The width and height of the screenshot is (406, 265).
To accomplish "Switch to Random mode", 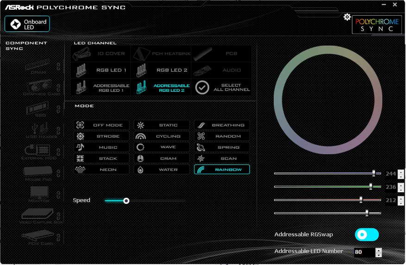I will (222, 136).
